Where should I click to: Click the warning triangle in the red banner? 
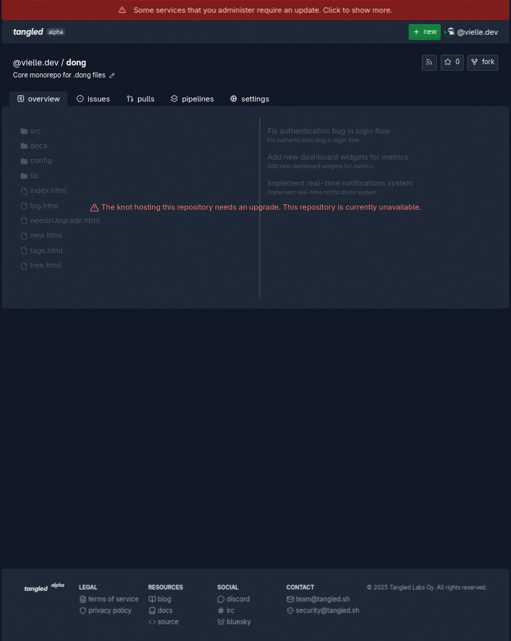122,10
